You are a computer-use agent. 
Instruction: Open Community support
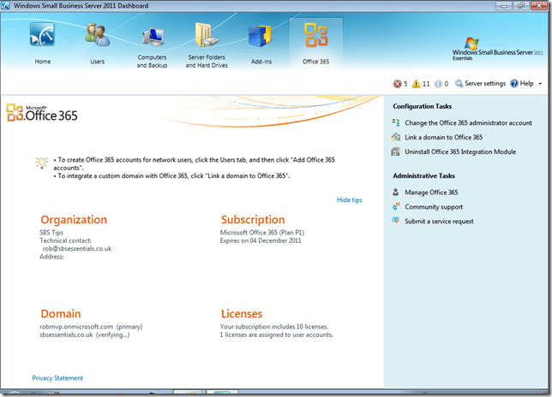click(433, 207)
